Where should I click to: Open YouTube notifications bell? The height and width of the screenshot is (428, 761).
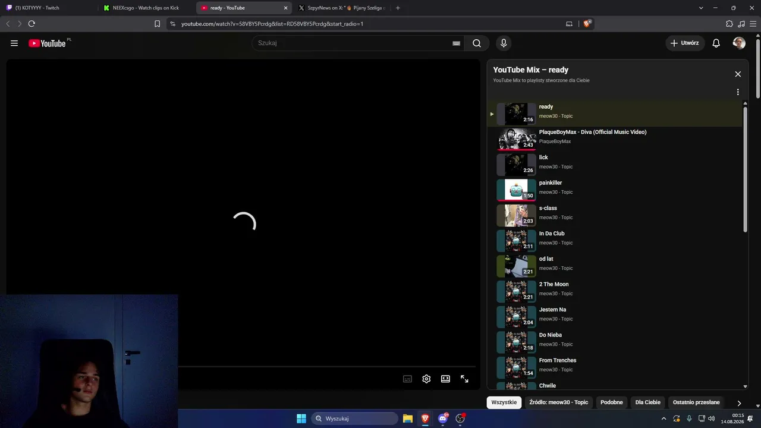coord(716,43)
